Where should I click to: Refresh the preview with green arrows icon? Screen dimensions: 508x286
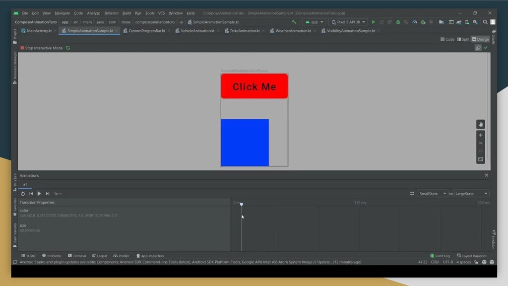(67, 48)
